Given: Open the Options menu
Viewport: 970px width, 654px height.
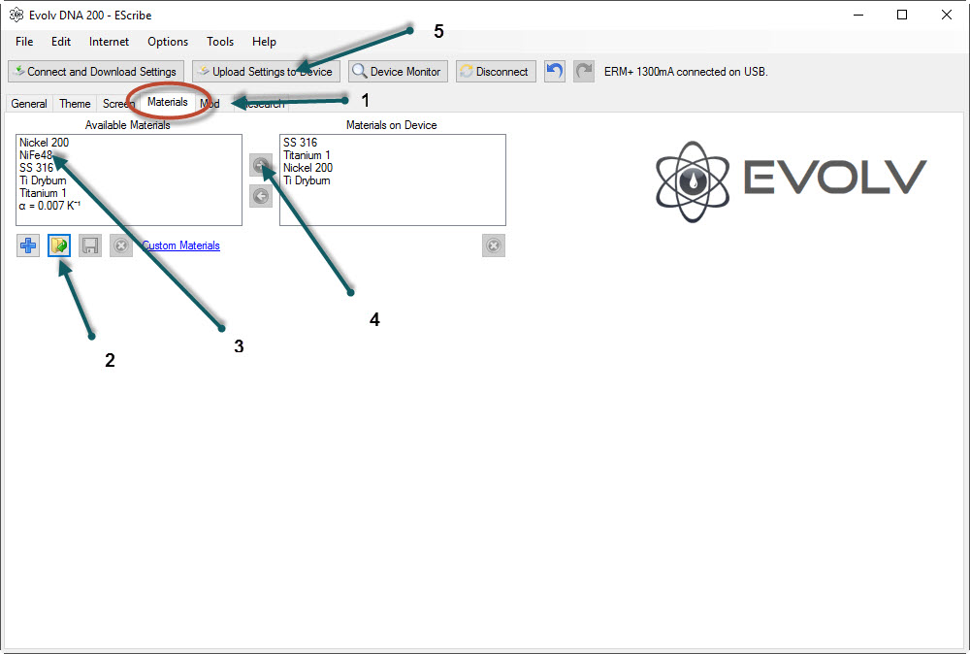Looking at the screenshot, I should coord(168,42).
